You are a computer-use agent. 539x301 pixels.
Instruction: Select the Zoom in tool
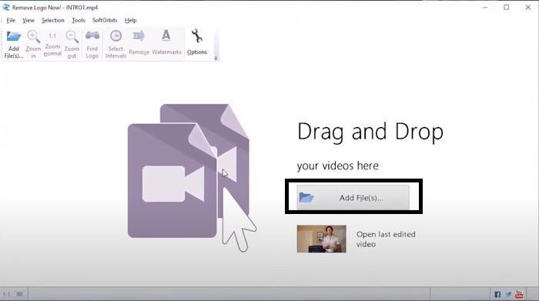[x=33, y=45]
